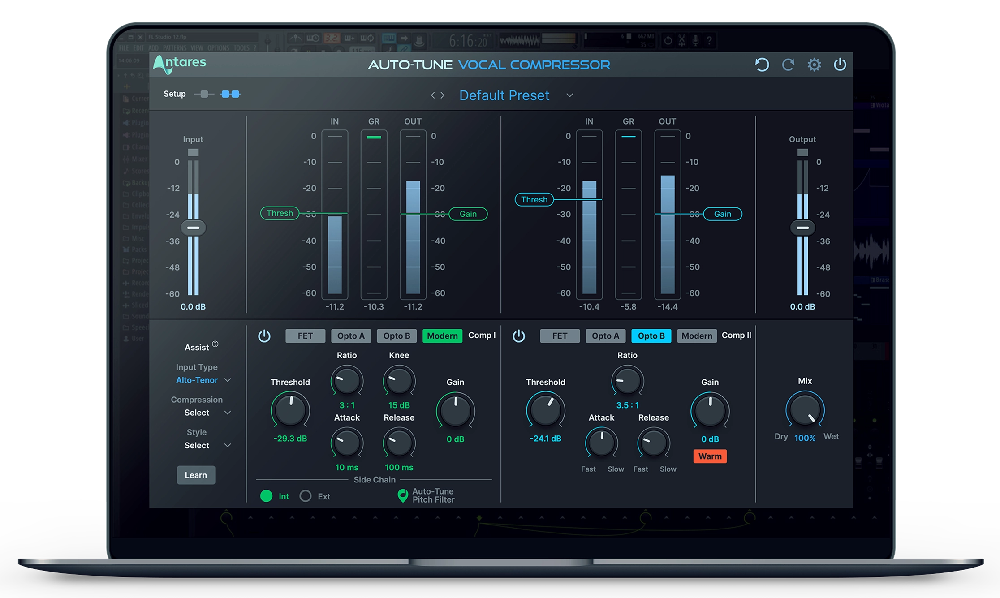
Task: Select the Int side chain option
Action: pos(267,496)
